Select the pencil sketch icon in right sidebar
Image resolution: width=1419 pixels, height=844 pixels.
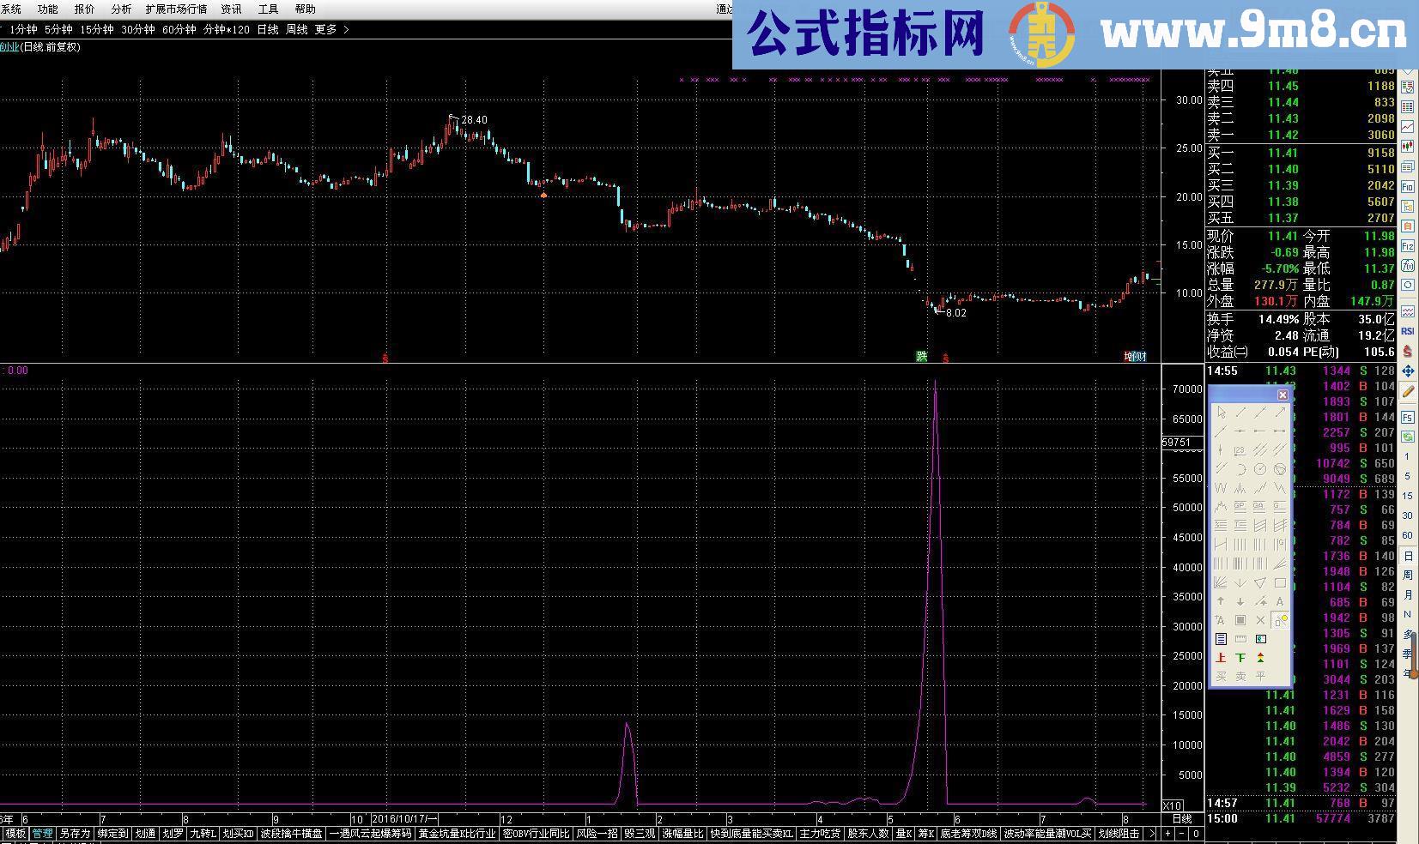coord(1407,390)
